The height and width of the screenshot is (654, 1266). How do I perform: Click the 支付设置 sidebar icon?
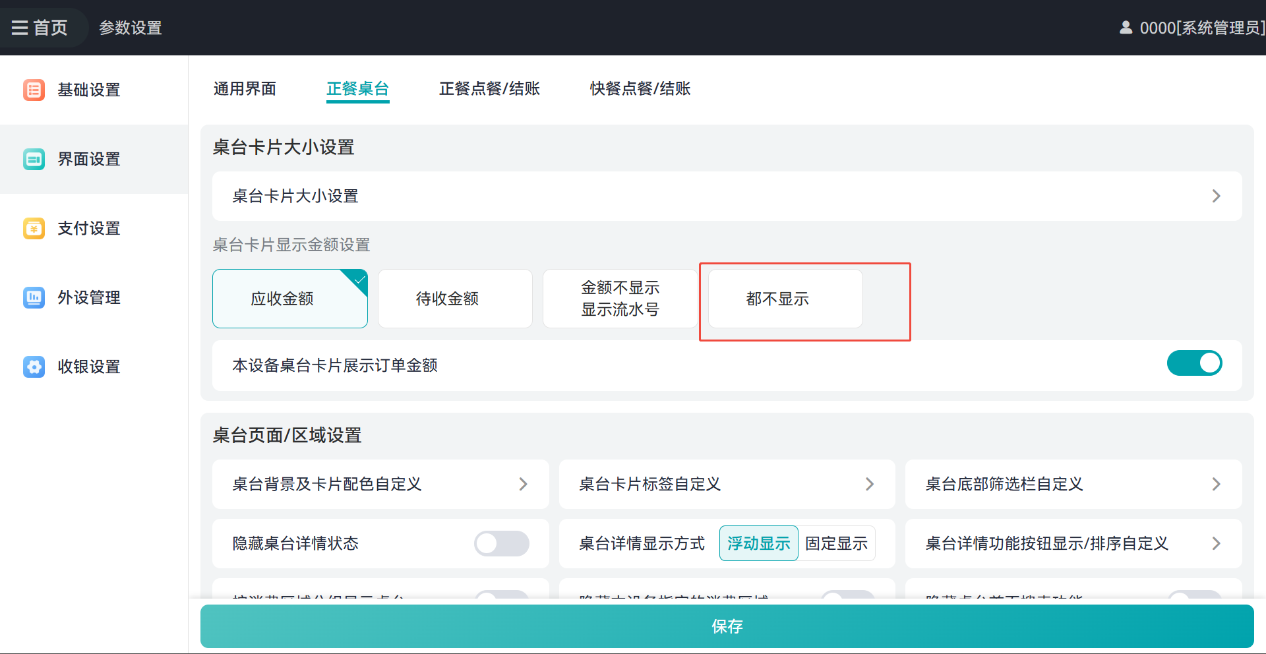34,228
